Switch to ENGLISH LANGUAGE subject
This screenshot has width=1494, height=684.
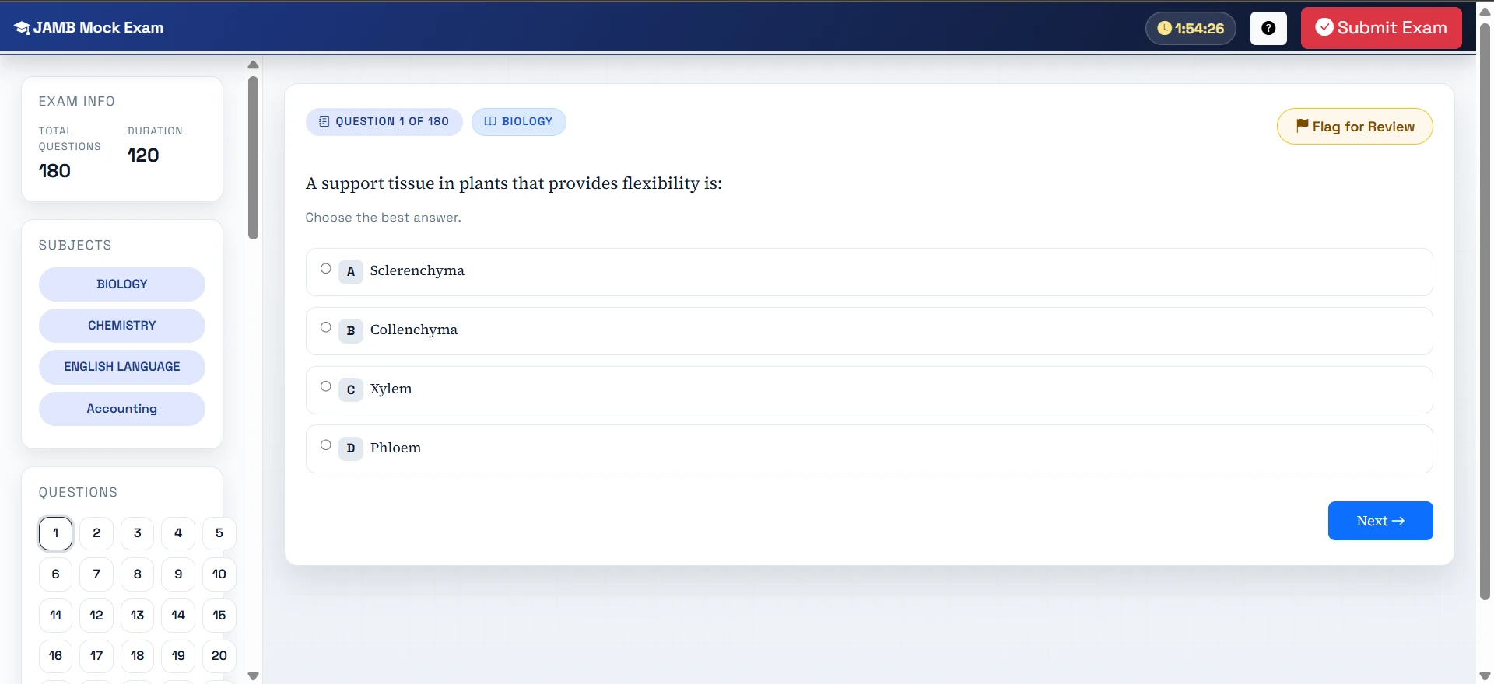122,367
